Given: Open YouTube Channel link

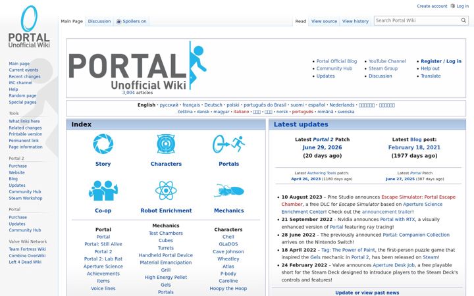Looking at the screenshot, I should [x=387, y=61].
